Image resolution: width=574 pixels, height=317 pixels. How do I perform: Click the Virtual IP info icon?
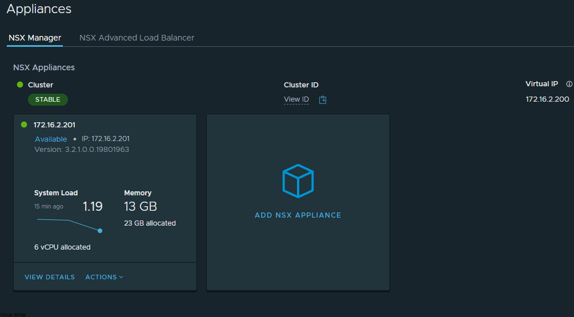pos(569,84)
